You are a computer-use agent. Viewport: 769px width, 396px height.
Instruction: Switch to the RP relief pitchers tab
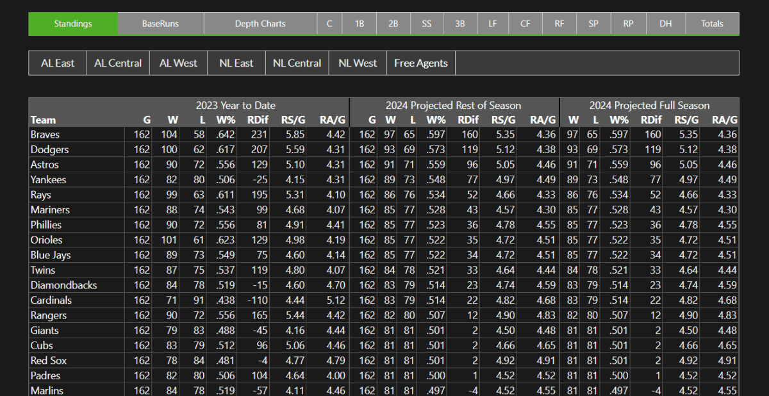click(x=628, y=24)
